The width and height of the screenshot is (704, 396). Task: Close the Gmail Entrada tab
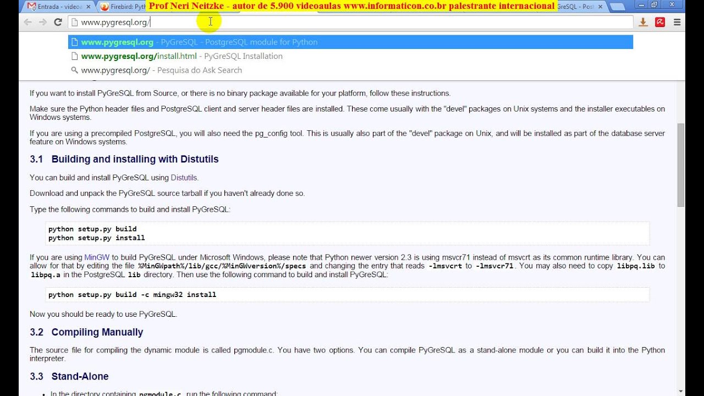click(89, 7)
